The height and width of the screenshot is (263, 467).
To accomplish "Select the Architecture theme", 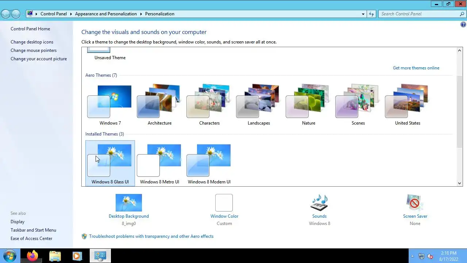I will [159, 104].
